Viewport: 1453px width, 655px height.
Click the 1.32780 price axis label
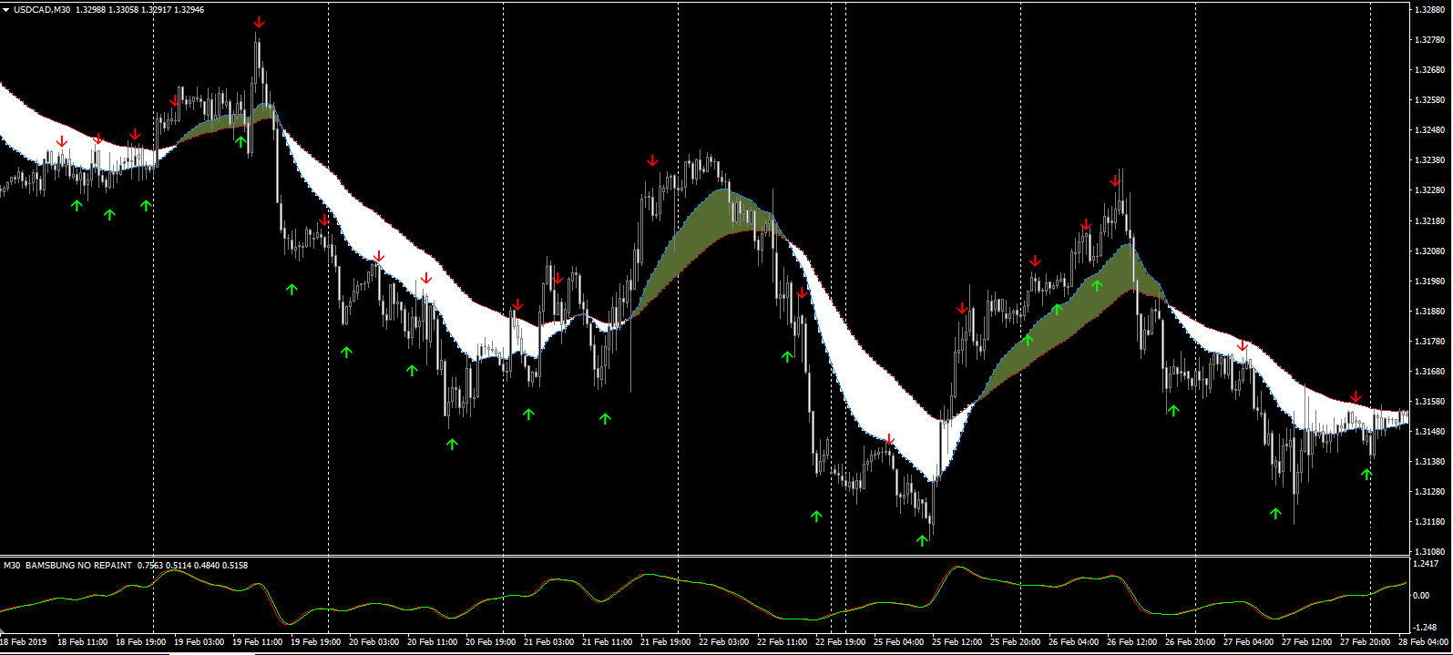tap(1427, 40)
